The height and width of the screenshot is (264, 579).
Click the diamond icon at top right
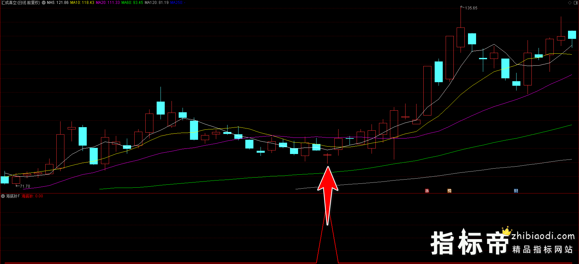coord(570,3)
